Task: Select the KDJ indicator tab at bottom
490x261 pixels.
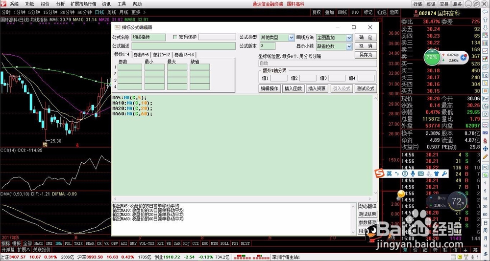Action: point(186,243)
